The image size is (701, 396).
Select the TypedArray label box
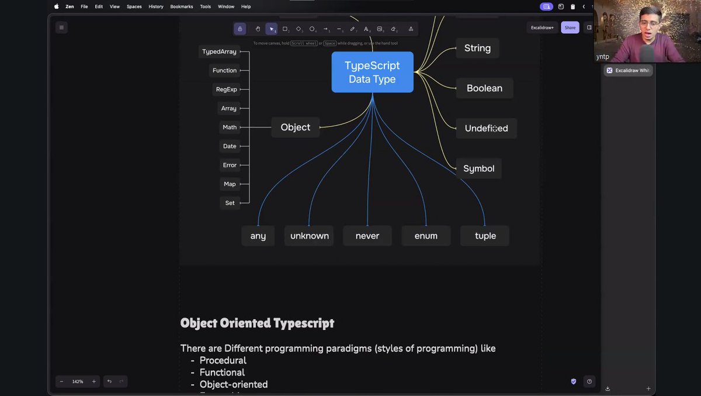tap(219, 51)
